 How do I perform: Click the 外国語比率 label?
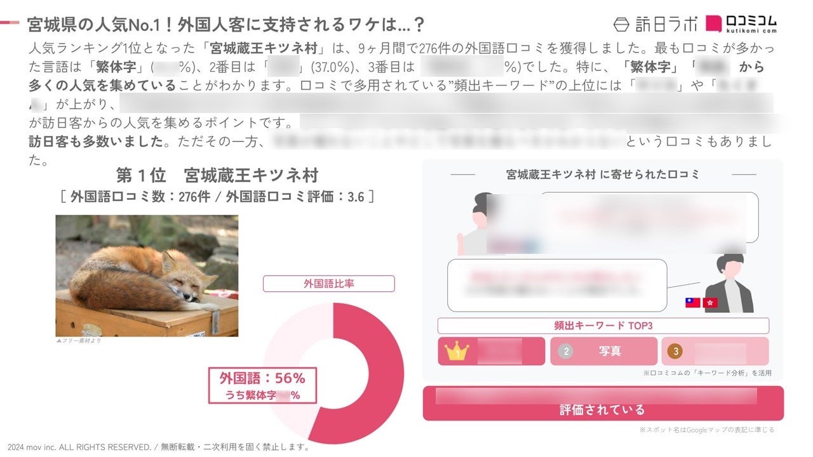(x=329, y=283)
